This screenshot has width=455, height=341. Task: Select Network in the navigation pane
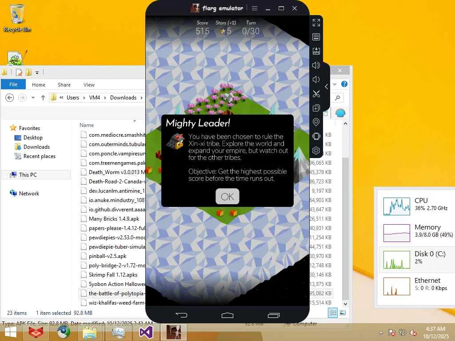tap(29, 194)
